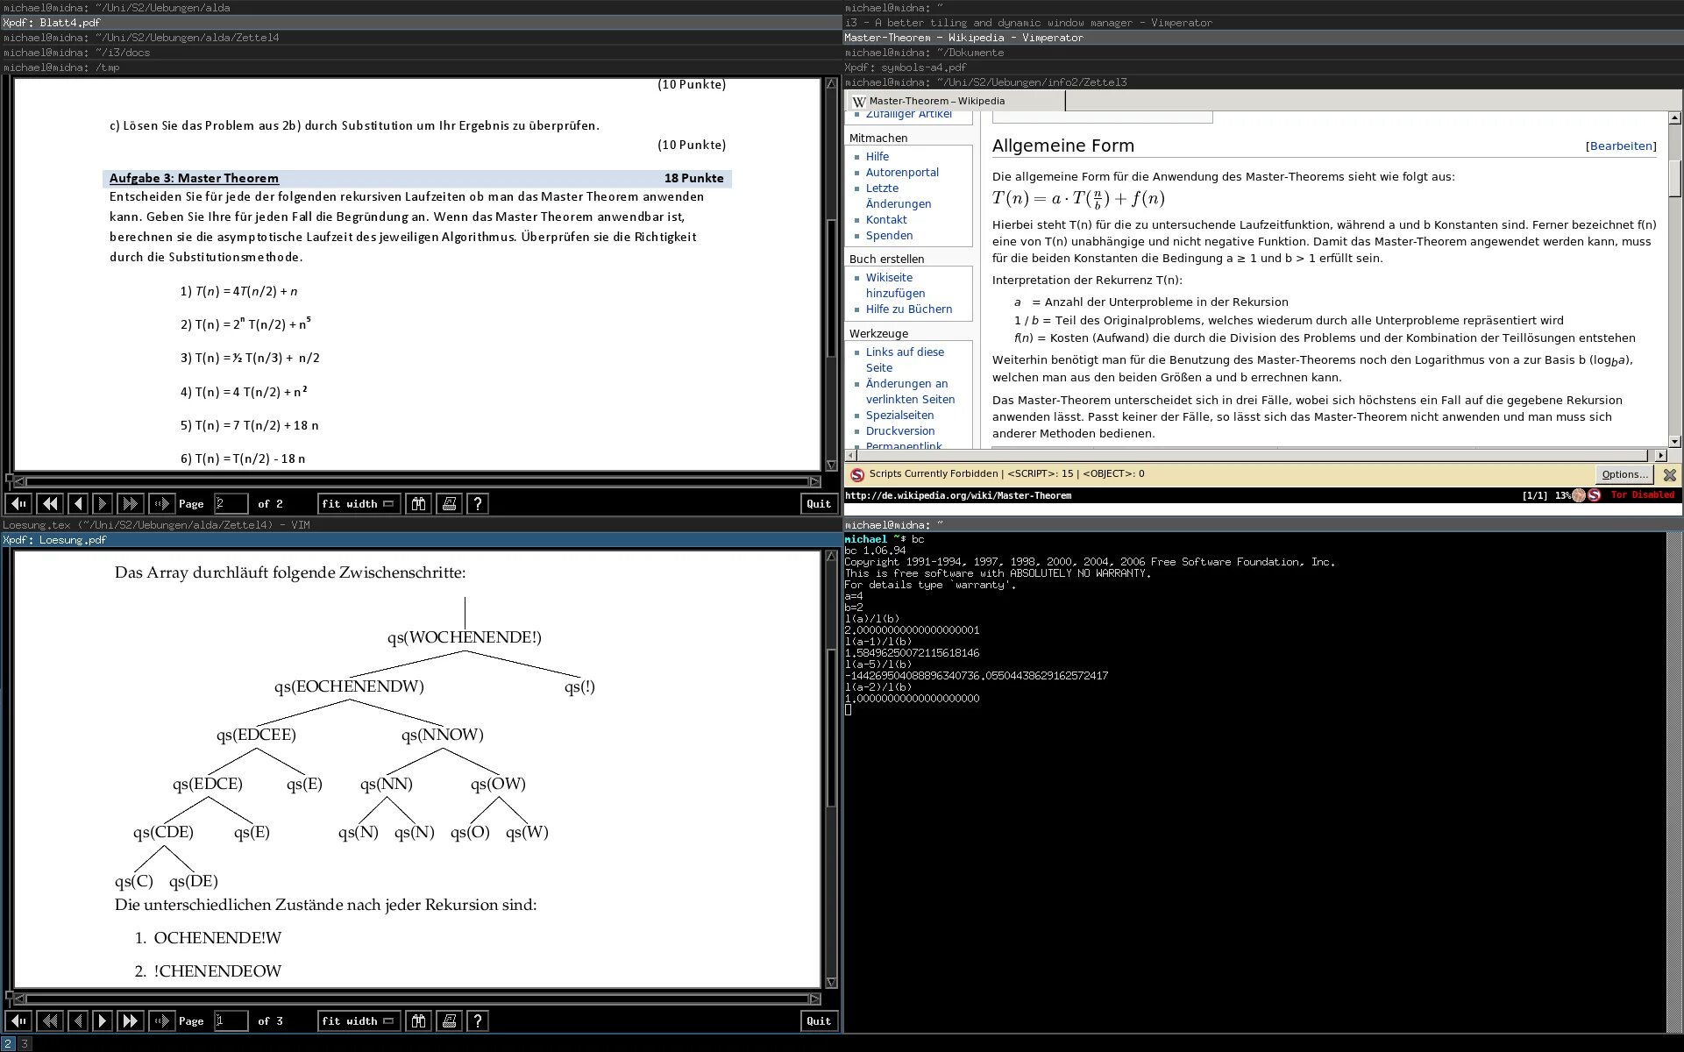
Task: Open the NoScript Options dropdown button
Action: [1624, 474]
